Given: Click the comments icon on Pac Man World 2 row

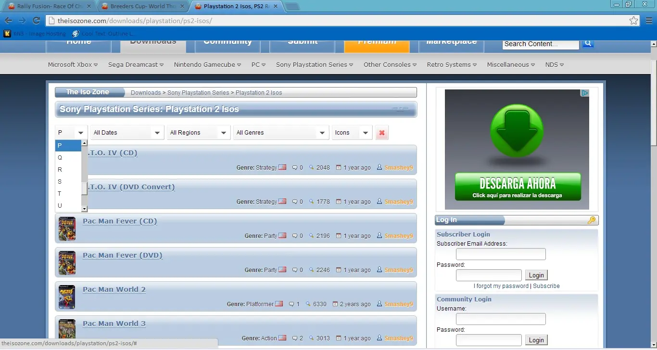Looking at the screenshot, I should [x=291, y=304].
